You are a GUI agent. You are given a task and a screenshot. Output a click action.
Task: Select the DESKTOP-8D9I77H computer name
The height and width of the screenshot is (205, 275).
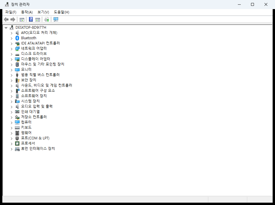31,27
